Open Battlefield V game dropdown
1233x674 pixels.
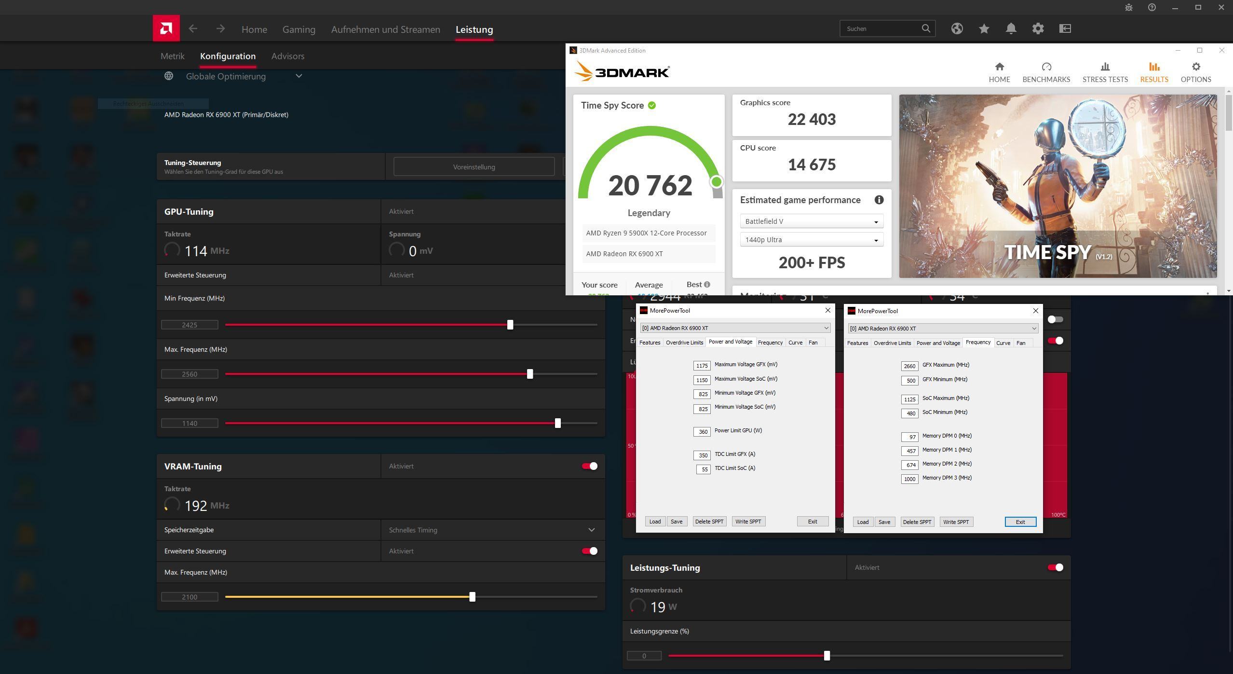coord(812,221)
